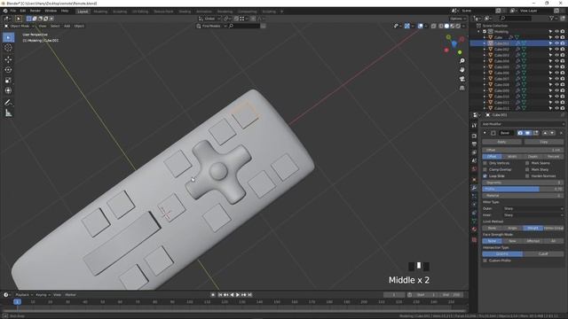Hide Cube.002 with its eye icon
Image resolution: width=568 pixels, height=319 pixels.
click(x=556, y=50)
